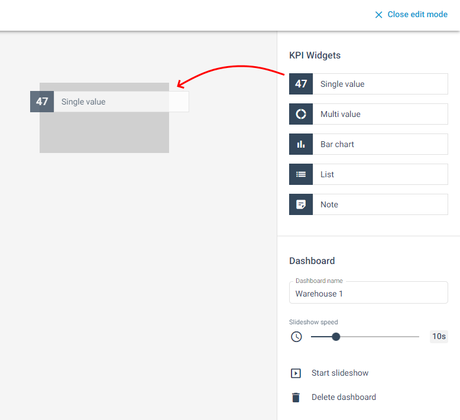Click the Close edit mode link
Screen dimensions: 460x420
417,15
